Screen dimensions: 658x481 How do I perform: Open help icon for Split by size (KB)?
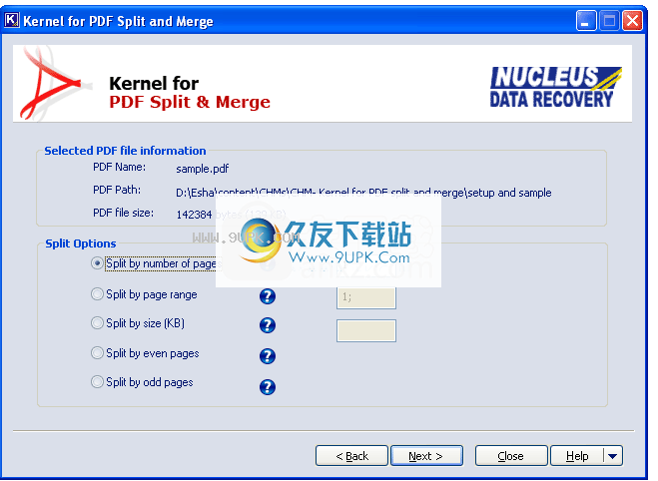tap(268, 325)
